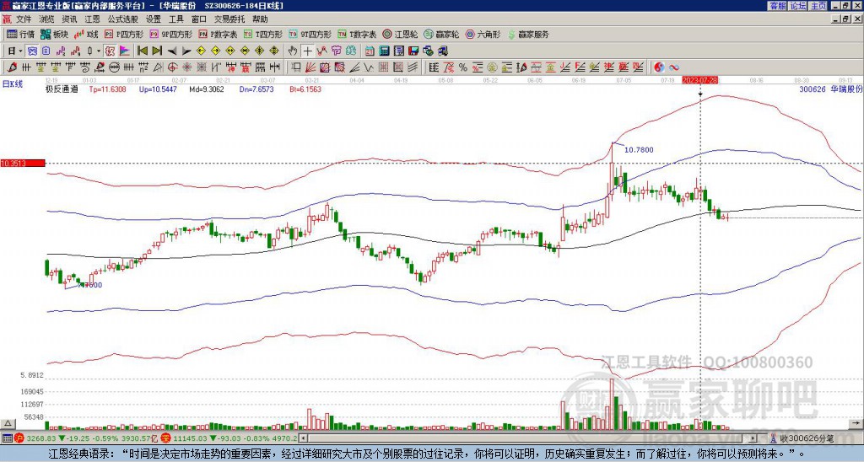Image resolution: width=864 pixels, height=462 pixels.
Task: Open the T数字表 tool
Action: coord(357,34)
